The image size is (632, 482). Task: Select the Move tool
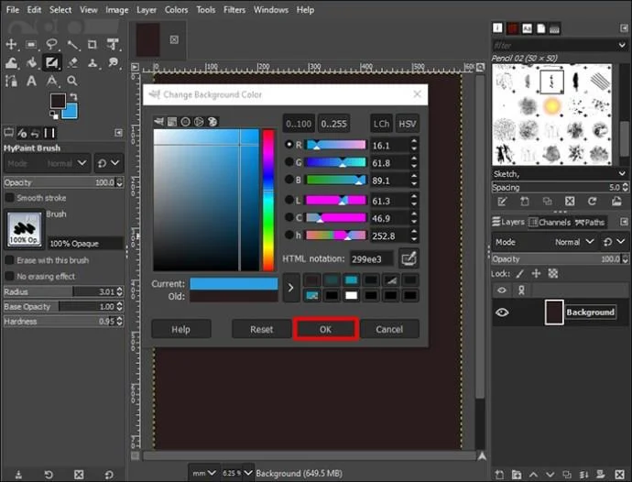[11, 44]
